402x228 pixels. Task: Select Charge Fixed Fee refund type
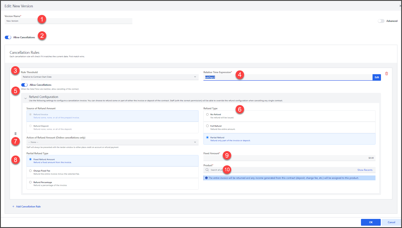(30, 171)
